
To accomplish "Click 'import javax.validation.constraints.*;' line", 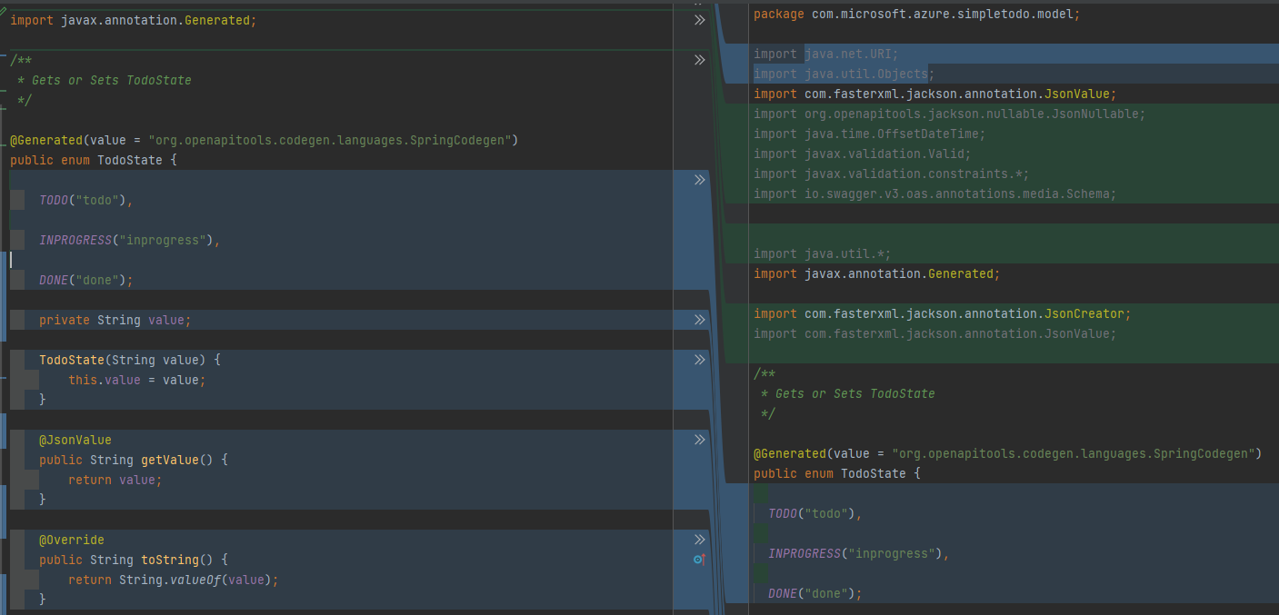I will (892, 174).
